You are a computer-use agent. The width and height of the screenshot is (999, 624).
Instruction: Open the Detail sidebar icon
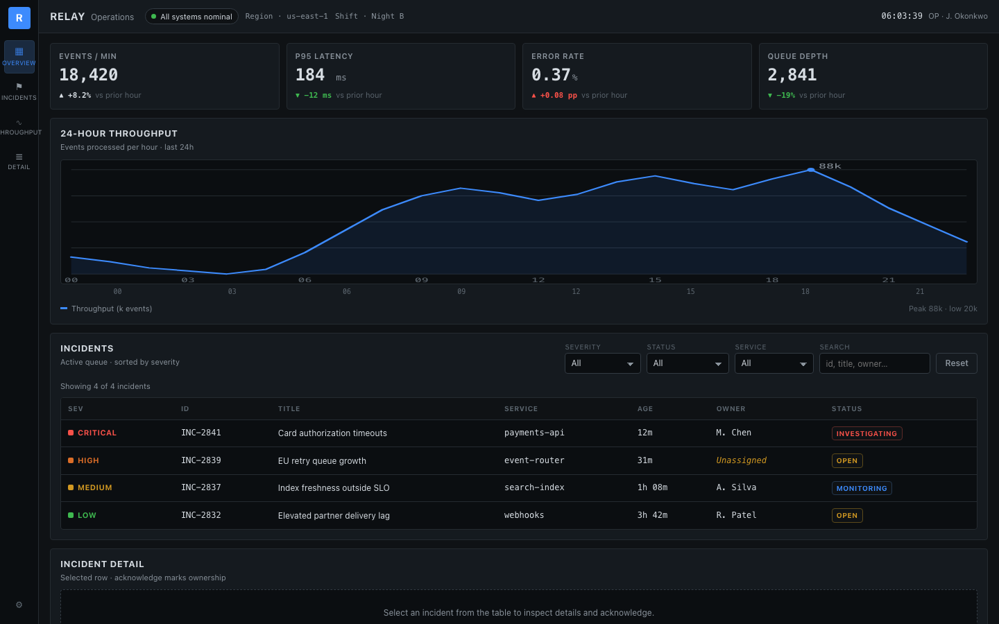[x=19, y=161]
